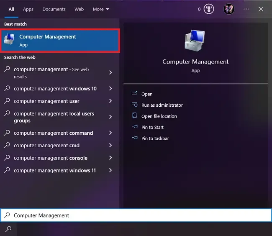Click search icon beside 'computer management windows 11'
This screenshot has height=236, width=272.
click(x=7, y=170)
